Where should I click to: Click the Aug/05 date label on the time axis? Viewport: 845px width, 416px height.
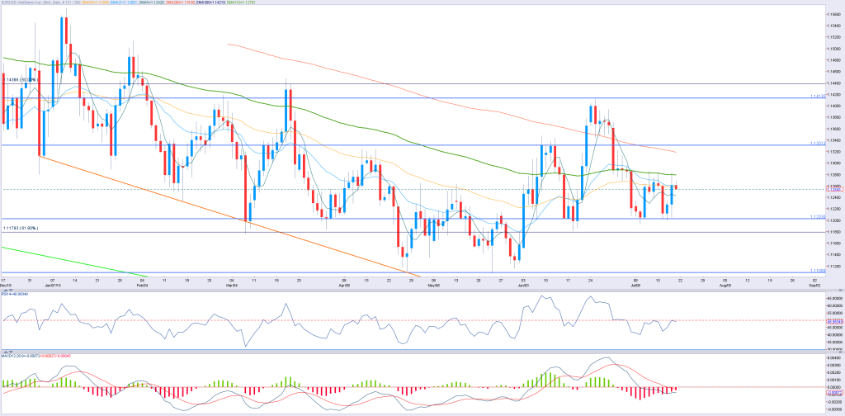[x=725, y=286]
